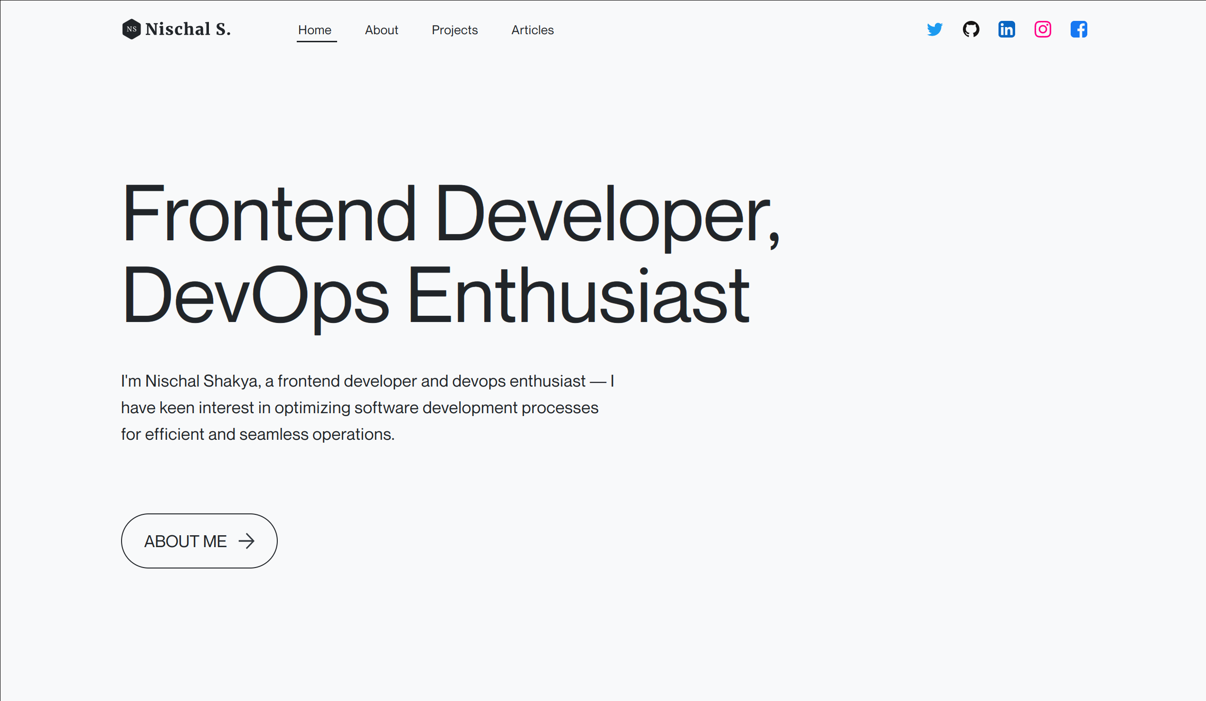Open the Twitter profile icon
The image size is (1206, 701).
click(x=934, y=30)
